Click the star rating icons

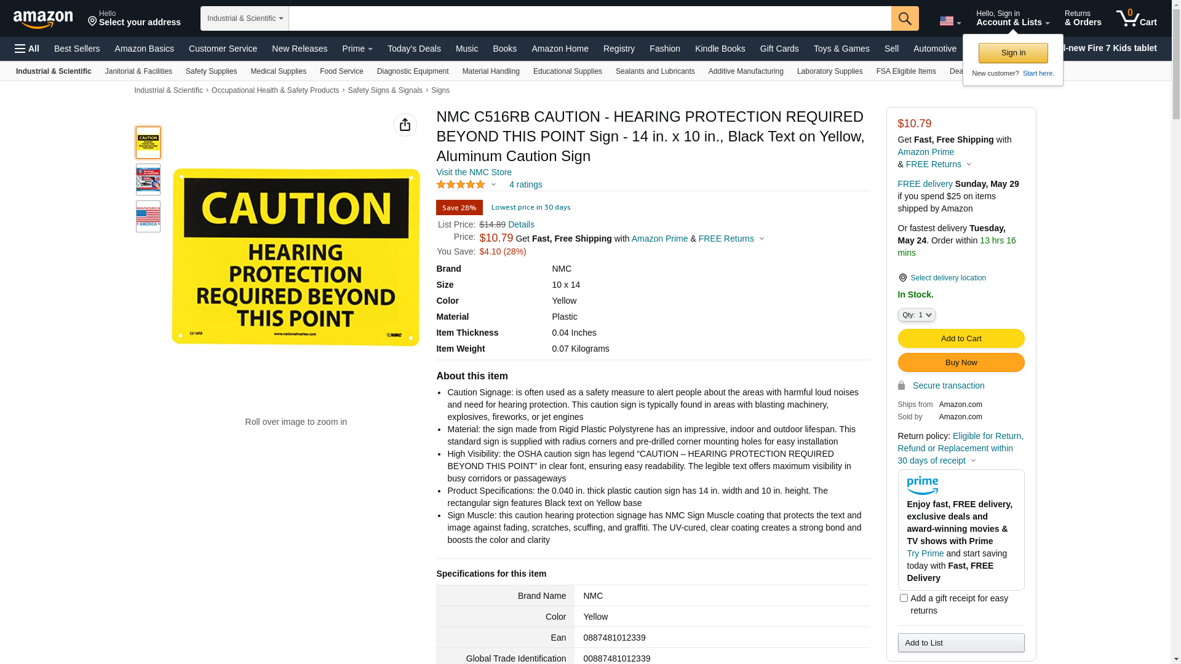[x=461, y=184]
